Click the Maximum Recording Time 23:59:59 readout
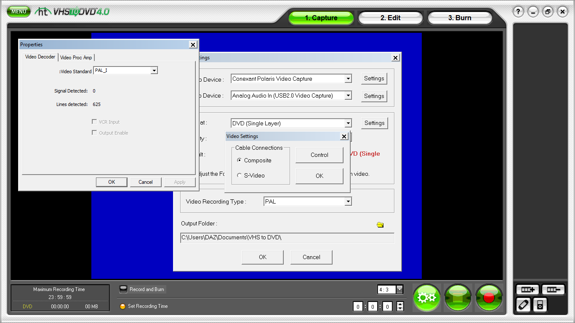The width and height of the screenshot is (575, 323). point(59,297)
